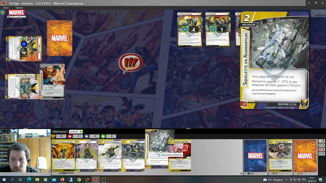Select the Régénération card in hand
The height and width of the screenshot is (183, 326).
pos(133,156)
